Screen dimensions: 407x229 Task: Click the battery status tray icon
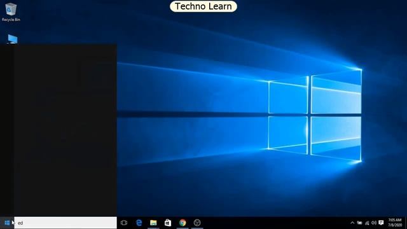(x=359, y=223)
